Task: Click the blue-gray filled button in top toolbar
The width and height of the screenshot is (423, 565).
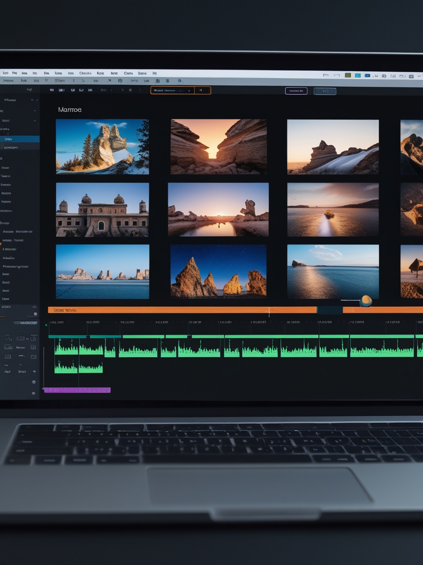Action: 325,91
